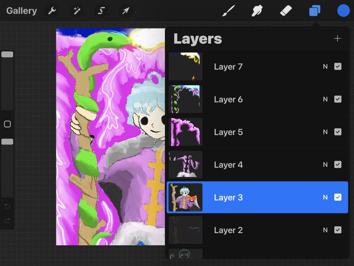The image size is (354, 266).
Task: Hide Layer 7 via its checkbox
Action: [338, 67]
